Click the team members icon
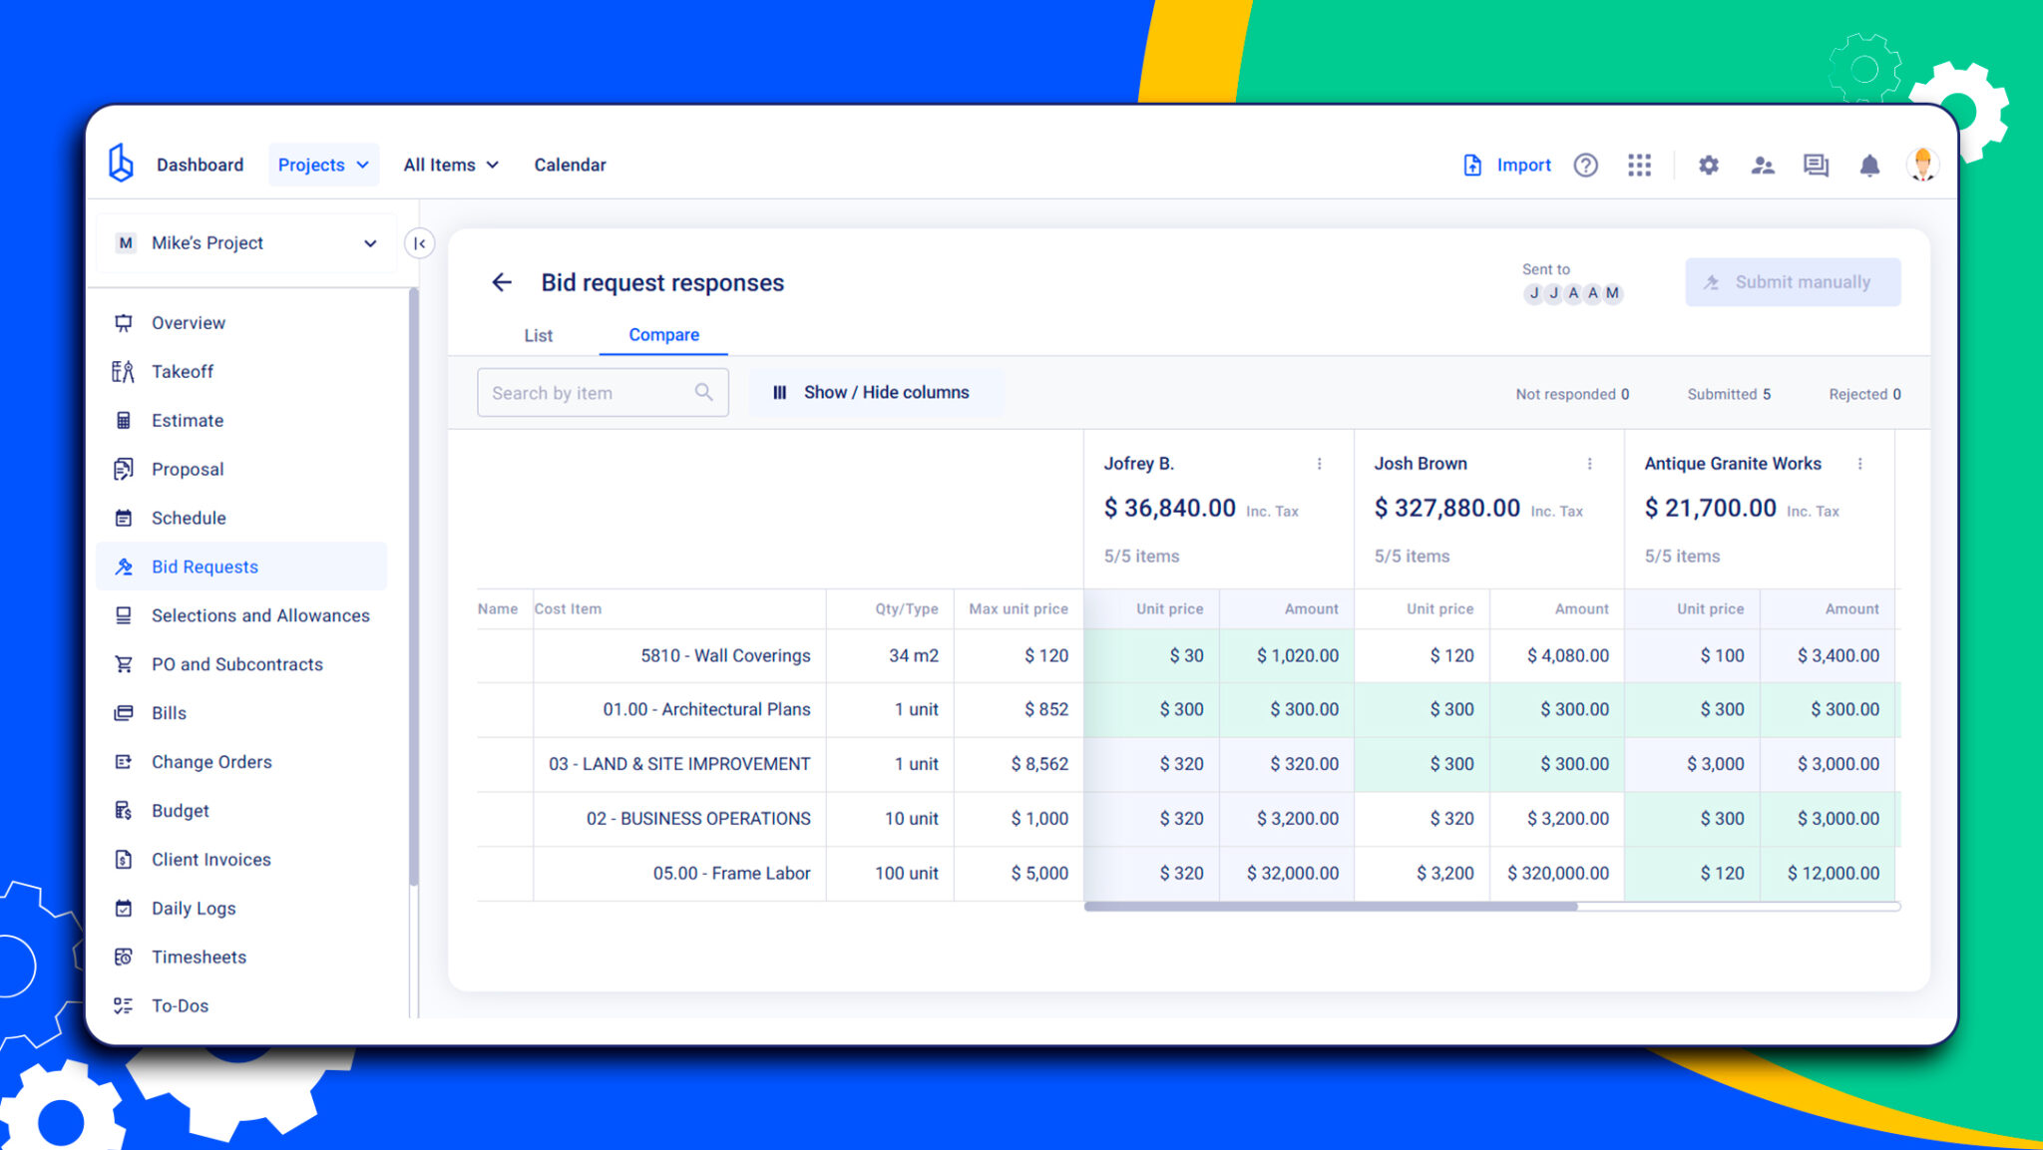 pyautogui.click(x=1762, y=166)
